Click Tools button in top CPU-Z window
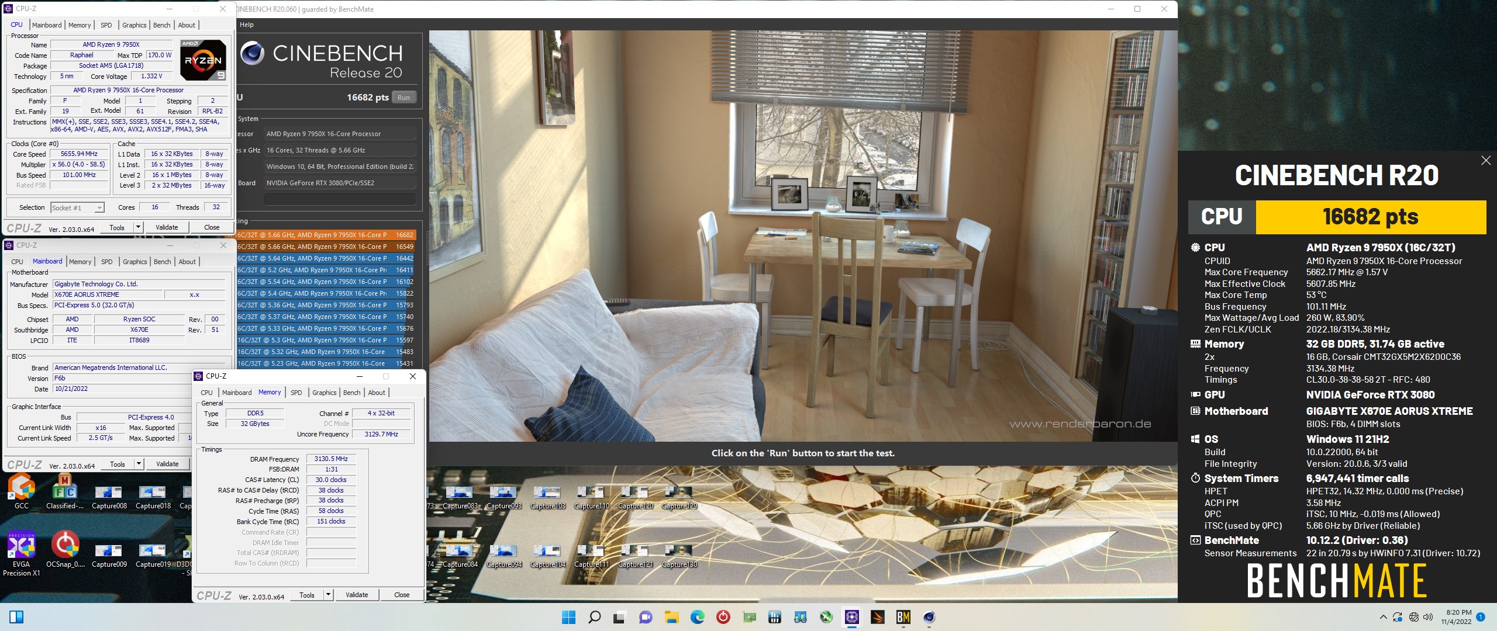This screenshot has height=631, width=1497. click(x=117, y=227)
